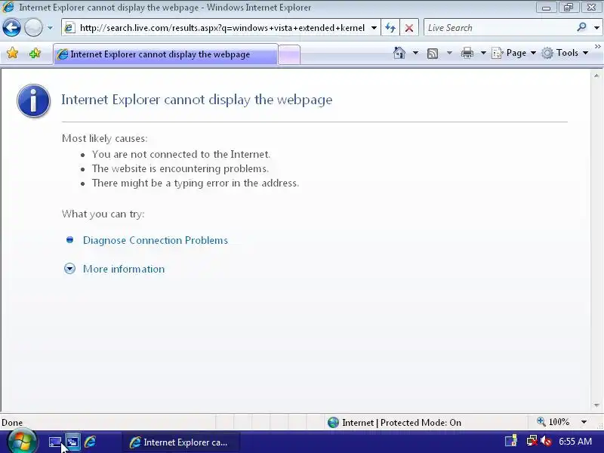
Task: Click the RSS Feeds toolbar icon
Action: tap(433, 53)
